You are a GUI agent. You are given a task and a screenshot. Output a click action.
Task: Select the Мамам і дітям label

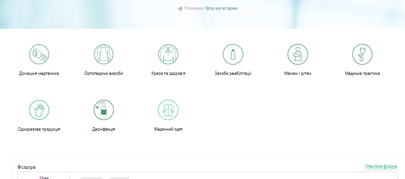297,73
